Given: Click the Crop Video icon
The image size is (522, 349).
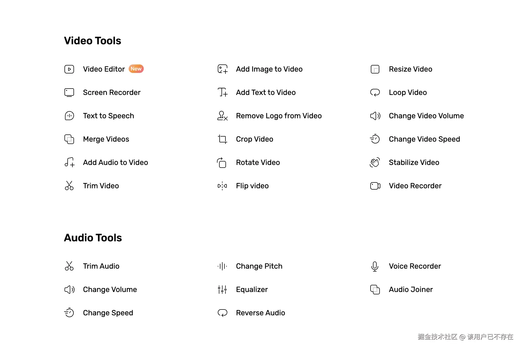Looking at the screenshot, I should click(222, 139).
